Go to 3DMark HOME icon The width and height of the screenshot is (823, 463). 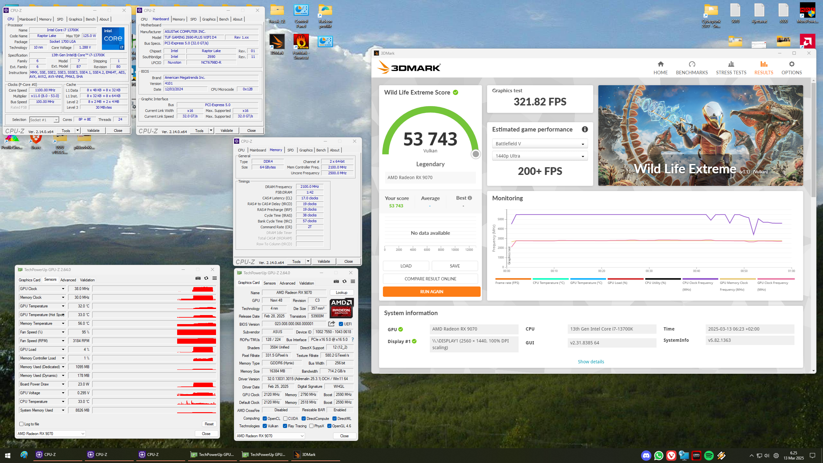tap(660, 68)
